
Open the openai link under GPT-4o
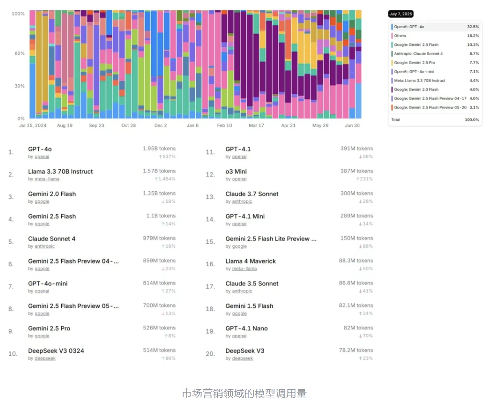42,156
